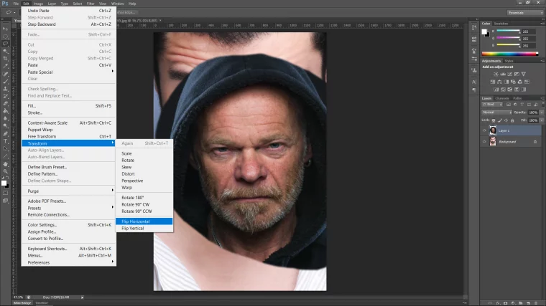
Task: Select the Elliptical Marquee tool
Action: tap(6, 37)
